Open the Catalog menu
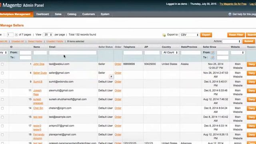This screenshot has width=256, height=144. tap(72, 14)
